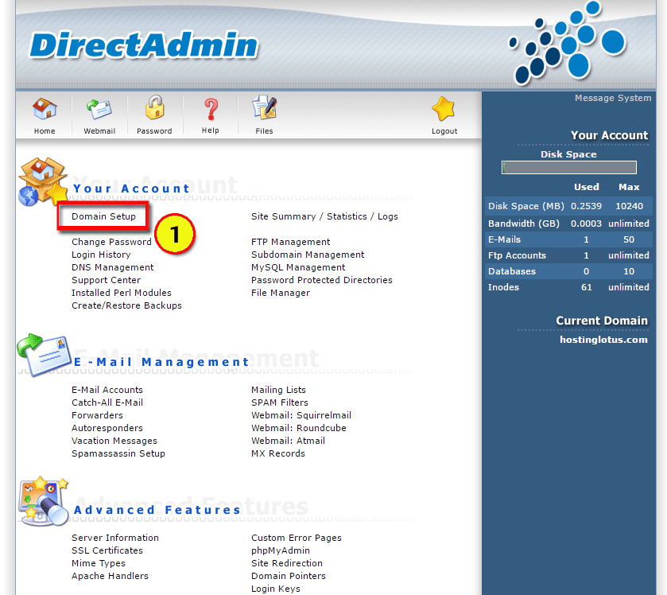Image resolution: width=667 pixels, height=595 pixels.
Task: Open Subdomain Management
Action: [308, 255]
